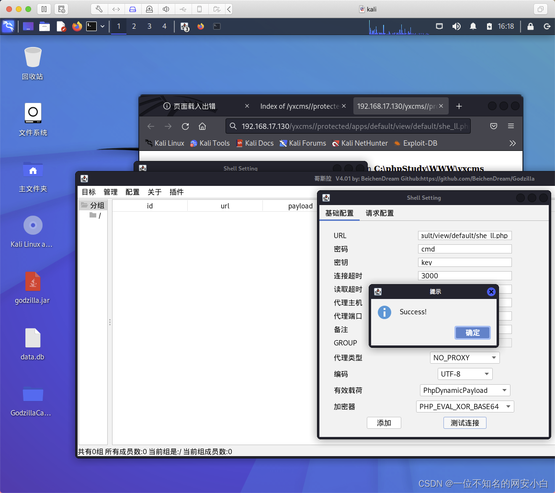Click the URL input field
Image resolution: width=555 pixels, height=493 pixels.
(465, 236)
